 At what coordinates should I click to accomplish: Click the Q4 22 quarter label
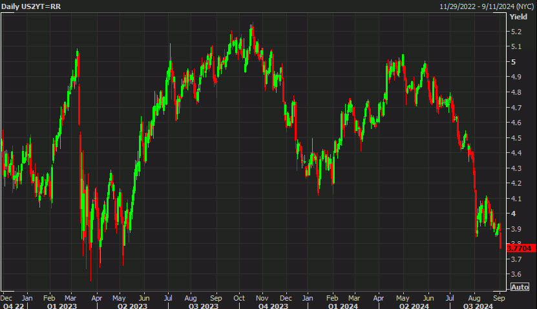pos(12,306)
